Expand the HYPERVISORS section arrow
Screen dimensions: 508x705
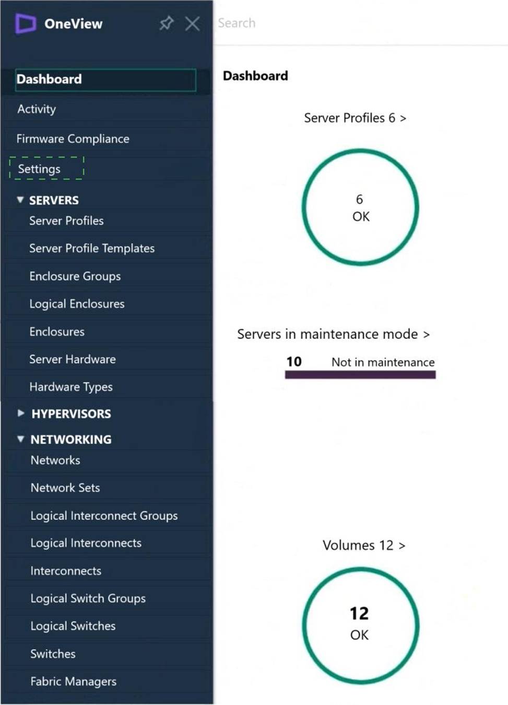click(21, 413)
